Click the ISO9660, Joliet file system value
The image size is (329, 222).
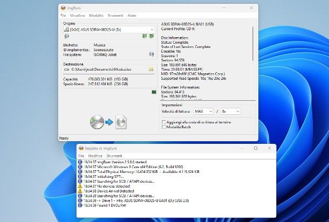(x=105, y=55)
